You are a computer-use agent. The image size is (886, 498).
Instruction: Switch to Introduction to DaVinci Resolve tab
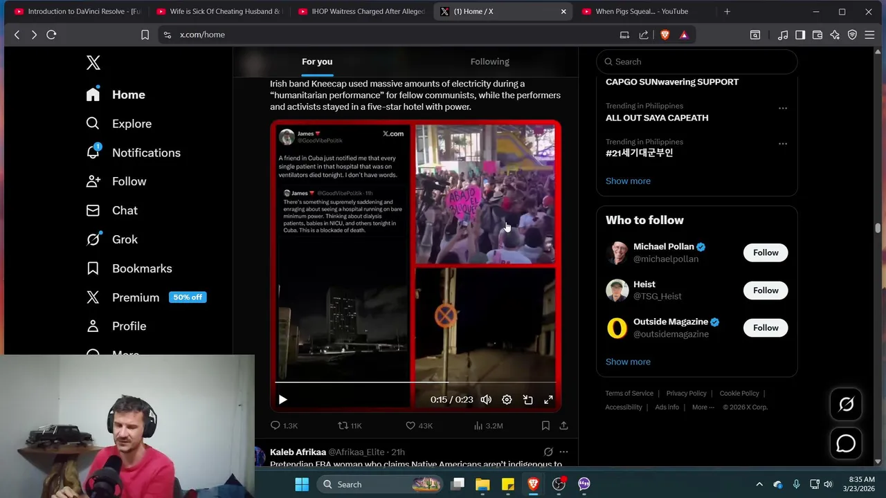point(76,11)
